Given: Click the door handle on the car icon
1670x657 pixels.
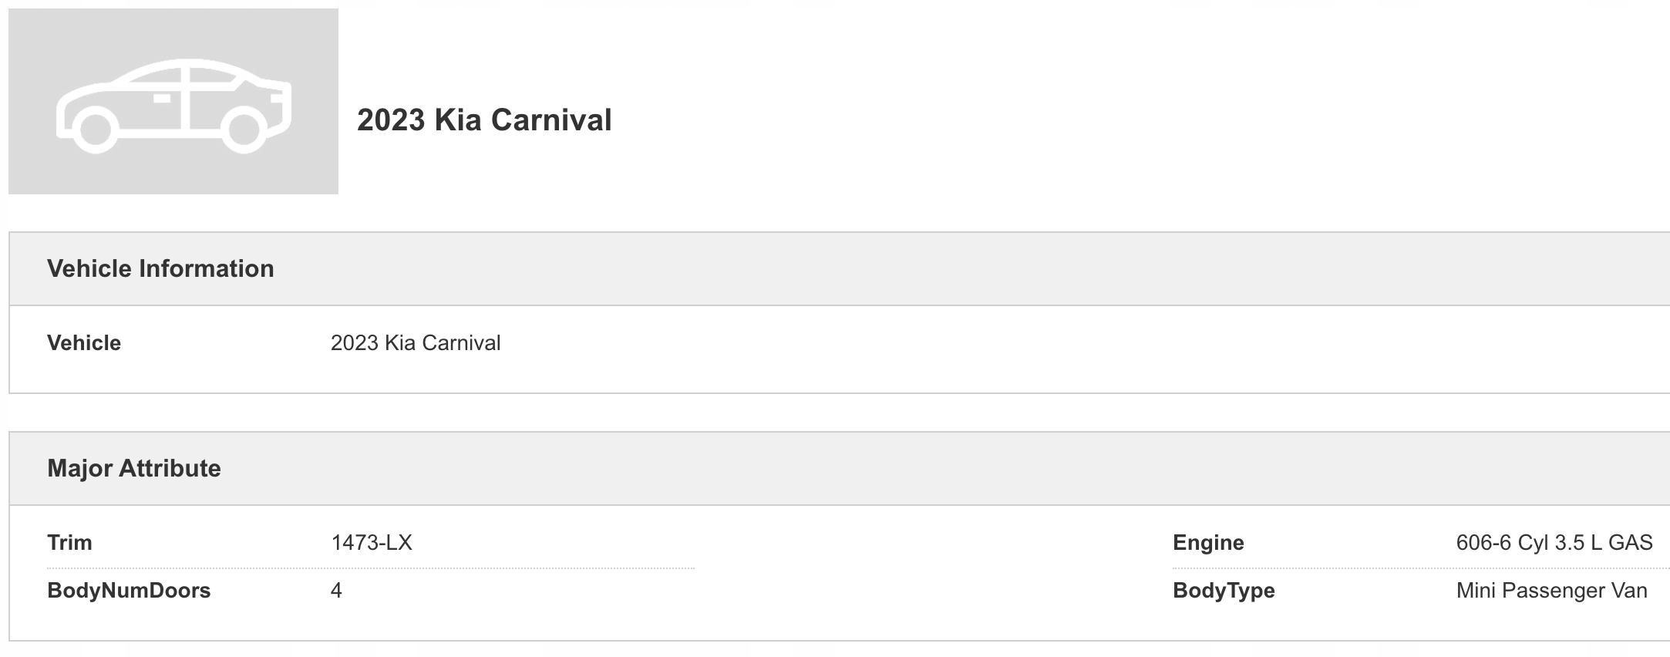Looking at the screenshot, I should 162,99.
